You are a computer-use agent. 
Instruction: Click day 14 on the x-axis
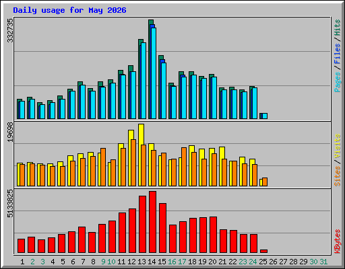click(152, 262)
